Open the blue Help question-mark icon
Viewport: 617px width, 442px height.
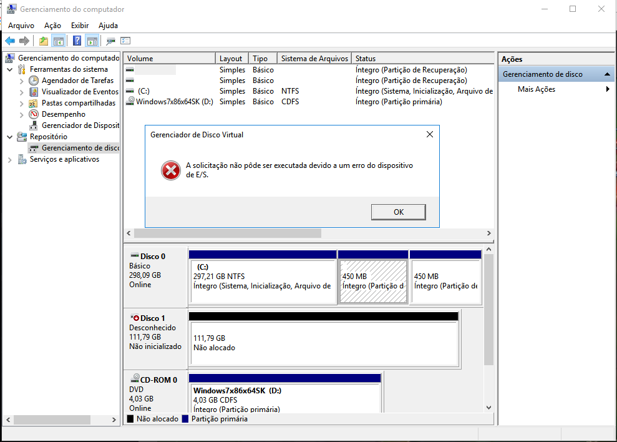(x=77, y=41)
